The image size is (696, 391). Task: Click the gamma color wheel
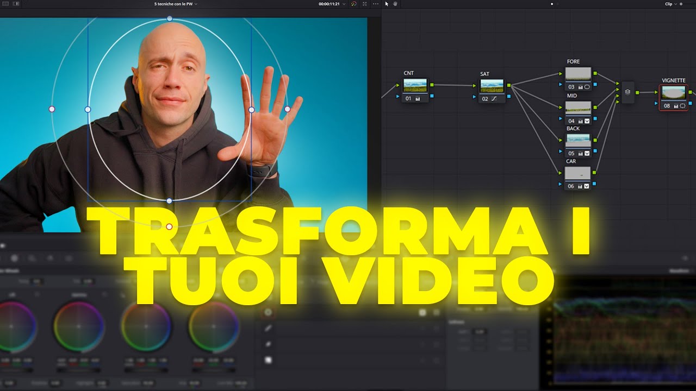pyautogui.click(x=78, y=326)
